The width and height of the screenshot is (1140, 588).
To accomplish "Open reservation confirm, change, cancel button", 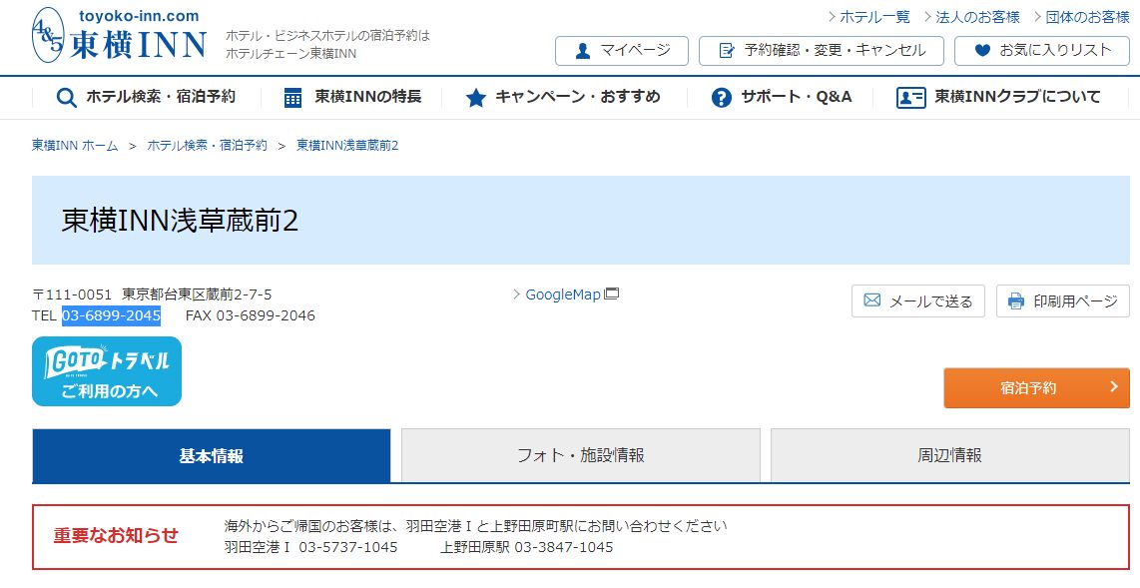I will [x=821, y=51].
